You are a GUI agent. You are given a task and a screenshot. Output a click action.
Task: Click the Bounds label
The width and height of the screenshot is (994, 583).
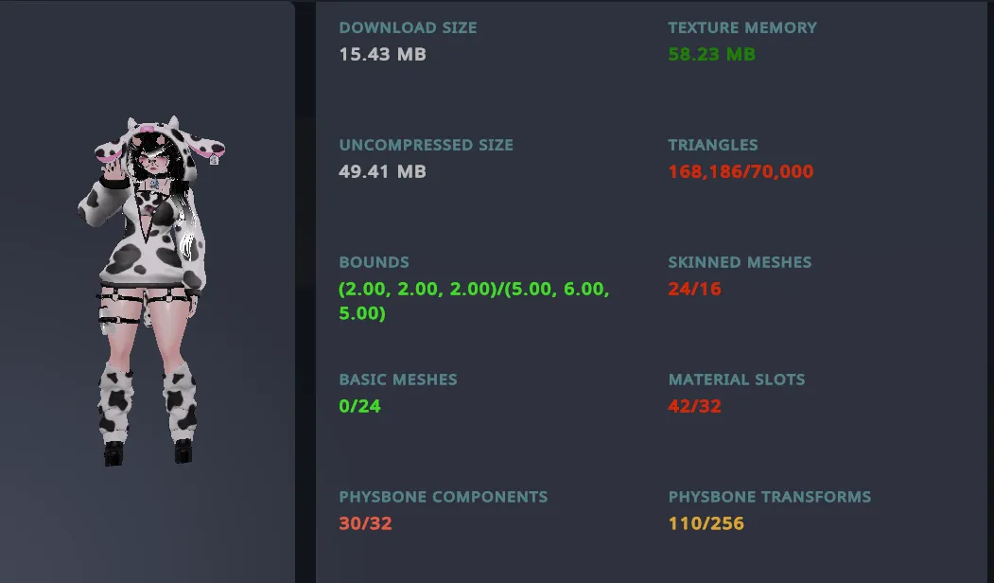point(374,263)
